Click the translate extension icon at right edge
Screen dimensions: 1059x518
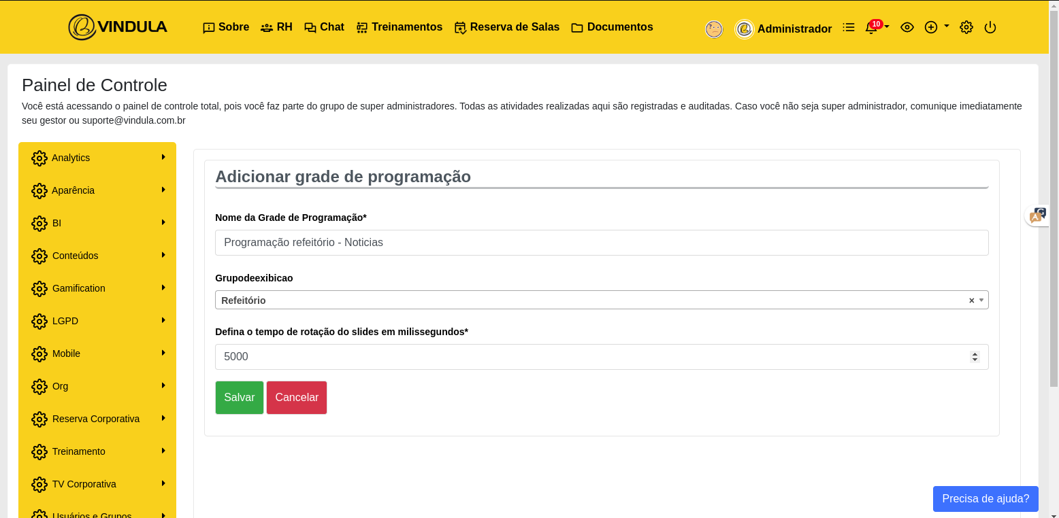1037,216
